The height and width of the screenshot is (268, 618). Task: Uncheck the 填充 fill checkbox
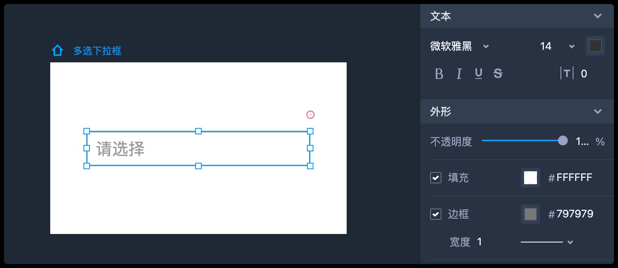[x=436, y=178]
